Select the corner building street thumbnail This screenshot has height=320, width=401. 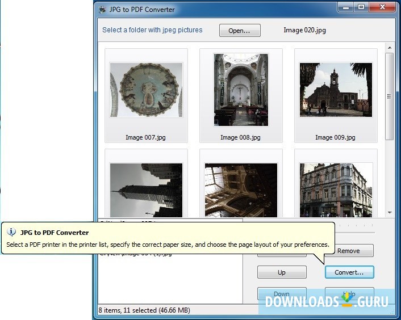[x=336, y=190]
